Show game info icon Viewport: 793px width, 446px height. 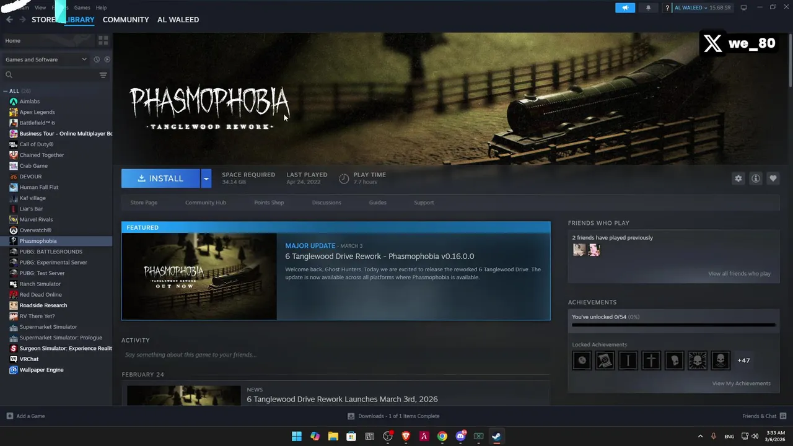[x=755, y=178]
